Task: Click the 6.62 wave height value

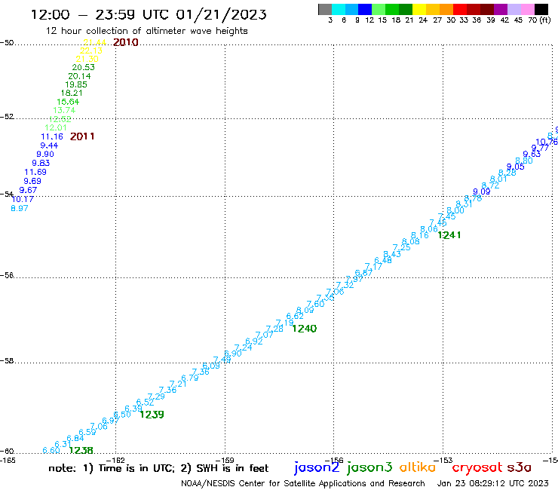Action: pyautogui.click(x=295, y=316)
